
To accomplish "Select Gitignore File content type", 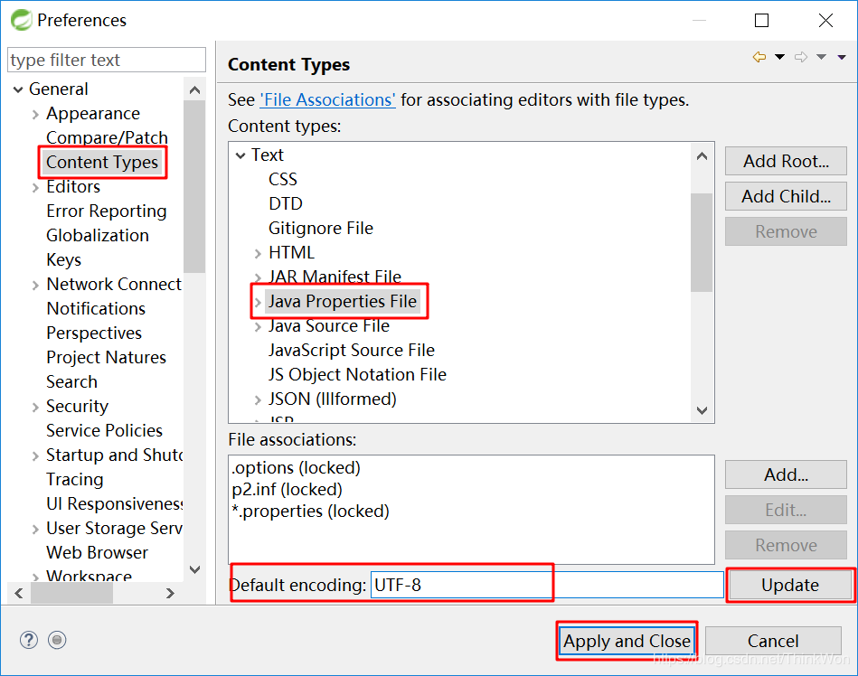I will click(321, 228).
